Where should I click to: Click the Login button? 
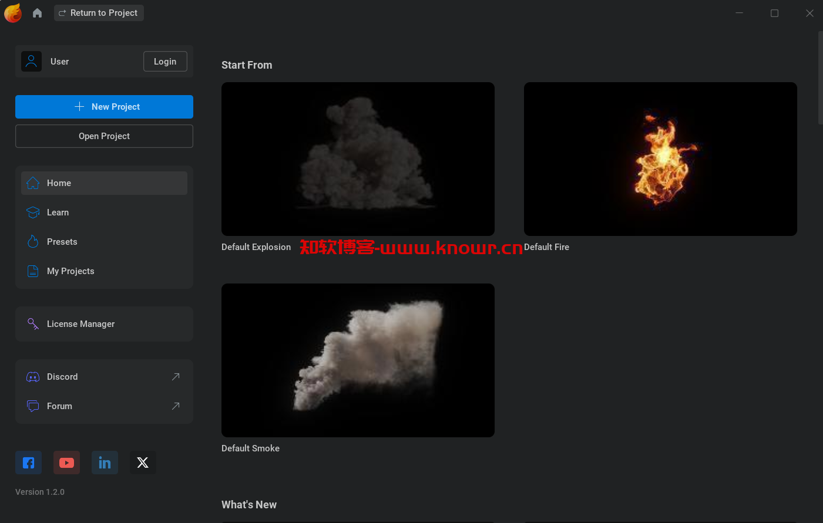coord(165,62)
